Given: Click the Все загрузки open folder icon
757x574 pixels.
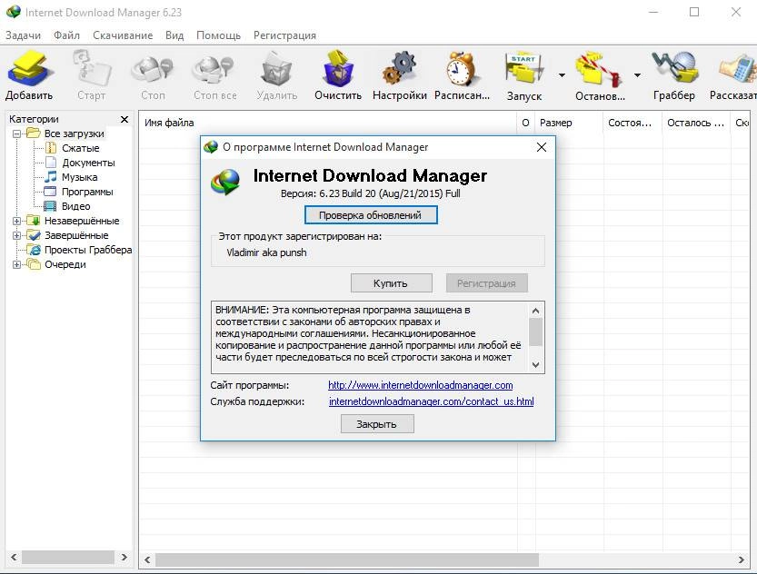Looking at the screenshot, I should click(34, 134).
